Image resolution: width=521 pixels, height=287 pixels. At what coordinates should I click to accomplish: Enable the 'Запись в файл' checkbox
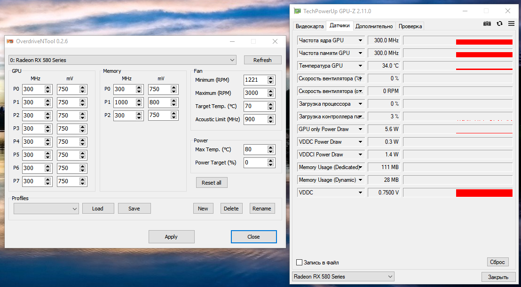pos(300,263)
